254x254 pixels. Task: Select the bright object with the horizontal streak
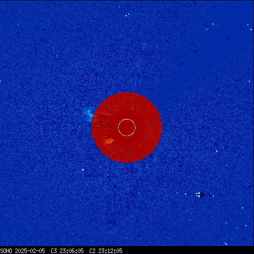tap(200, 194)
